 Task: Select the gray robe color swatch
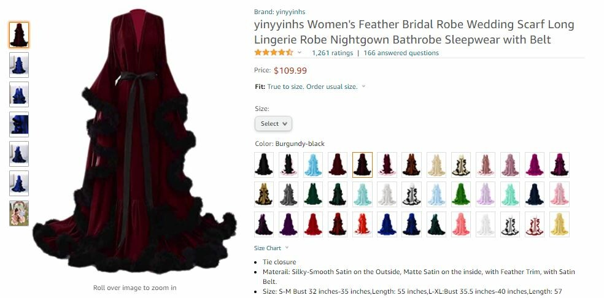coord(288,194)
